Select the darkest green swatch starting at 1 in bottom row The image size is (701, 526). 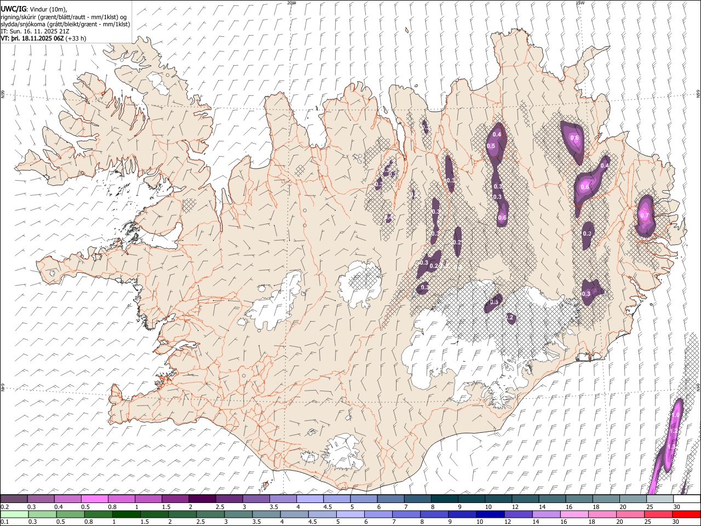(x=126, y=514)
